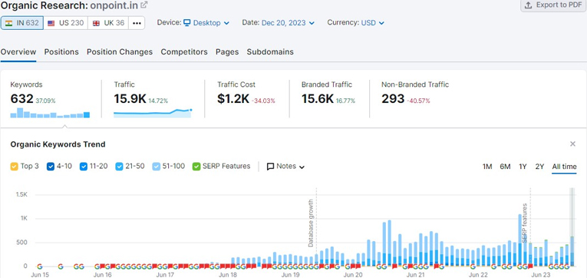
Task: Click the Keywords 37.09% change value
Action: click(x=46, y=101)
